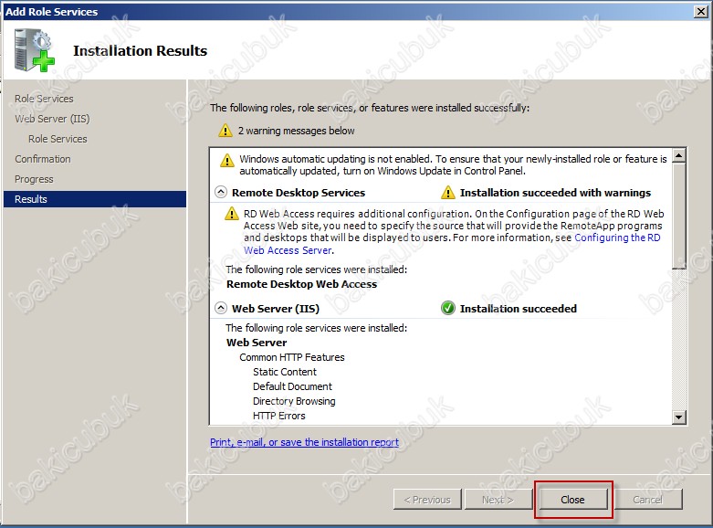Select the Web Server (IIS) sidebar step

(52, 119)
